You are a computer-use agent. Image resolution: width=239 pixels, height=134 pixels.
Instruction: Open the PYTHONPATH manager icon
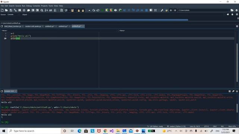pyautogui.click(x=167, y=10)
